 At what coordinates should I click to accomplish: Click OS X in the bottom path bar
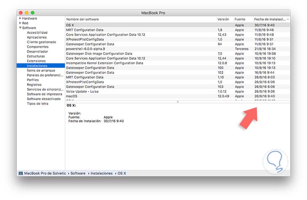tap(122, 173)
